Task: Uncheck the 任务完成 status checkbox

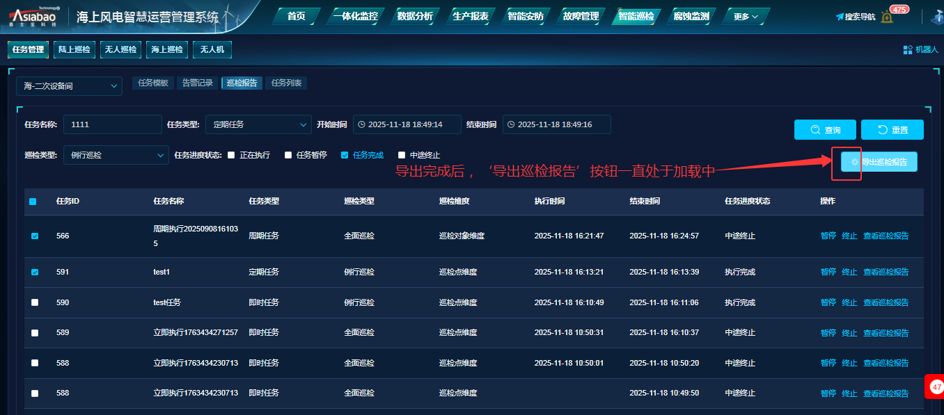Action: point(345,155)
